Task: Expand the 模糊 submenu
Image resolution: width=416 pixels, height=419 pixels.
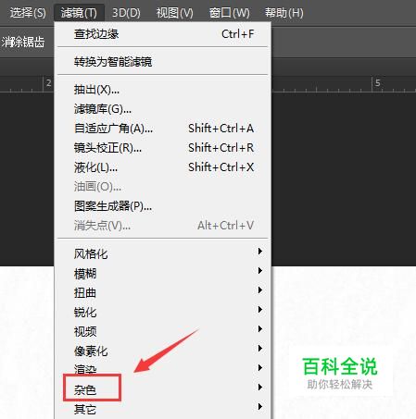Action: click(x=163, y=273)
